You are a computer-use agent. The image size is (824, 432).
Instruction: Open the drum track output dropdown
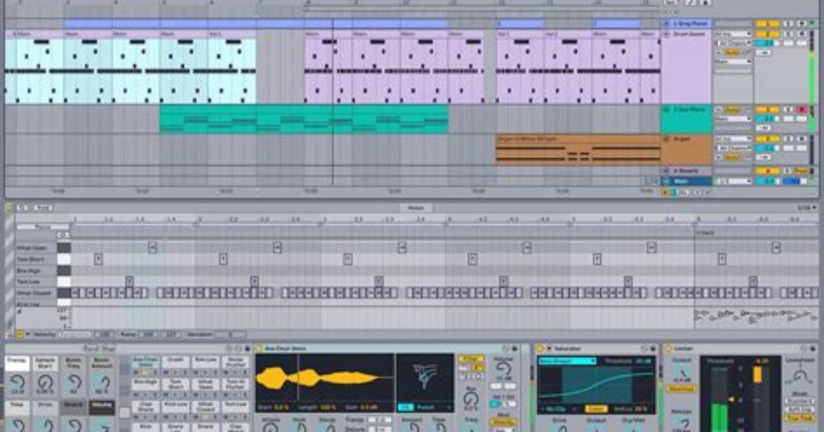click(732, 61)
